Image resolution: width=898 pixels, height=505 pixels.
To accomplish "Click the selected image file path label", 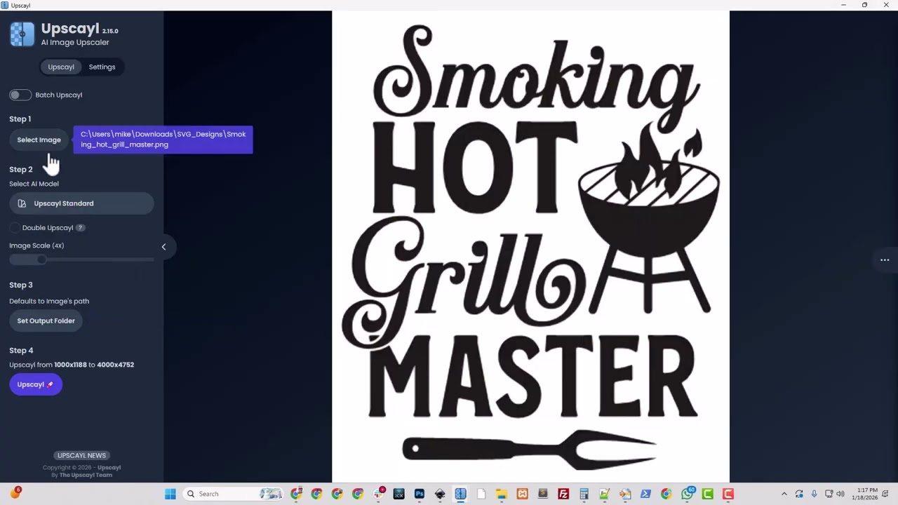I will click(x=163, y=140).
